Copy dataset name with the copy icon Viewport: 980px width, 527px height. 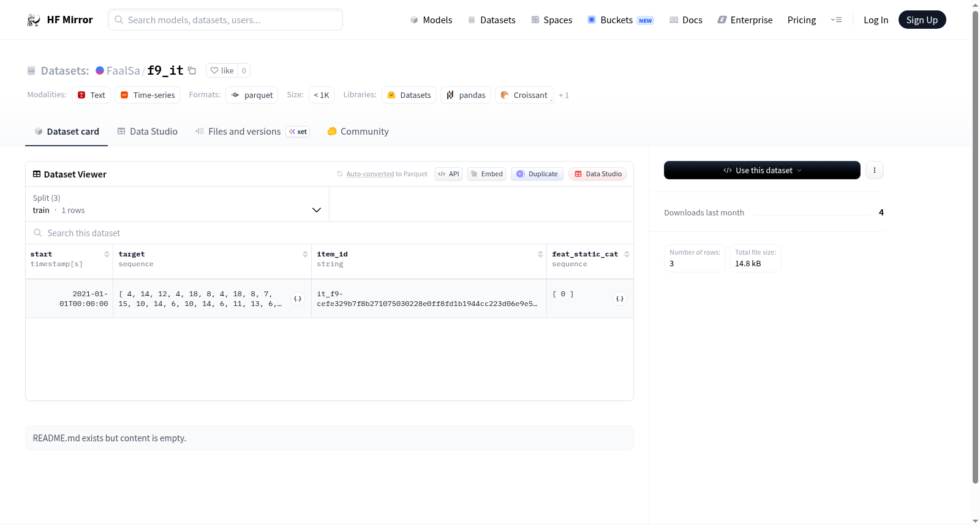192,70
